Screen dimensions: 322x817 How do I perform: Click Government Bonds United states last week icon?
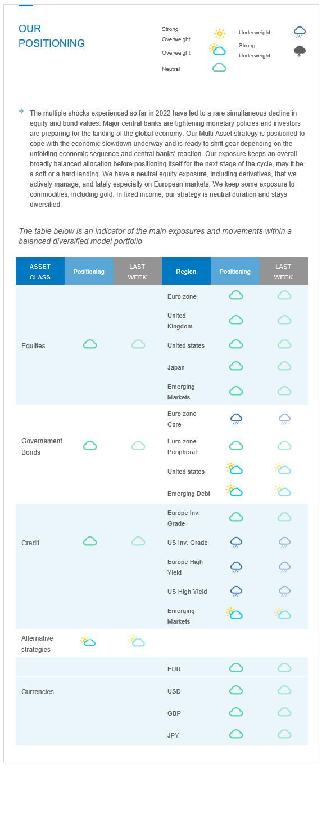click(283, 468)
